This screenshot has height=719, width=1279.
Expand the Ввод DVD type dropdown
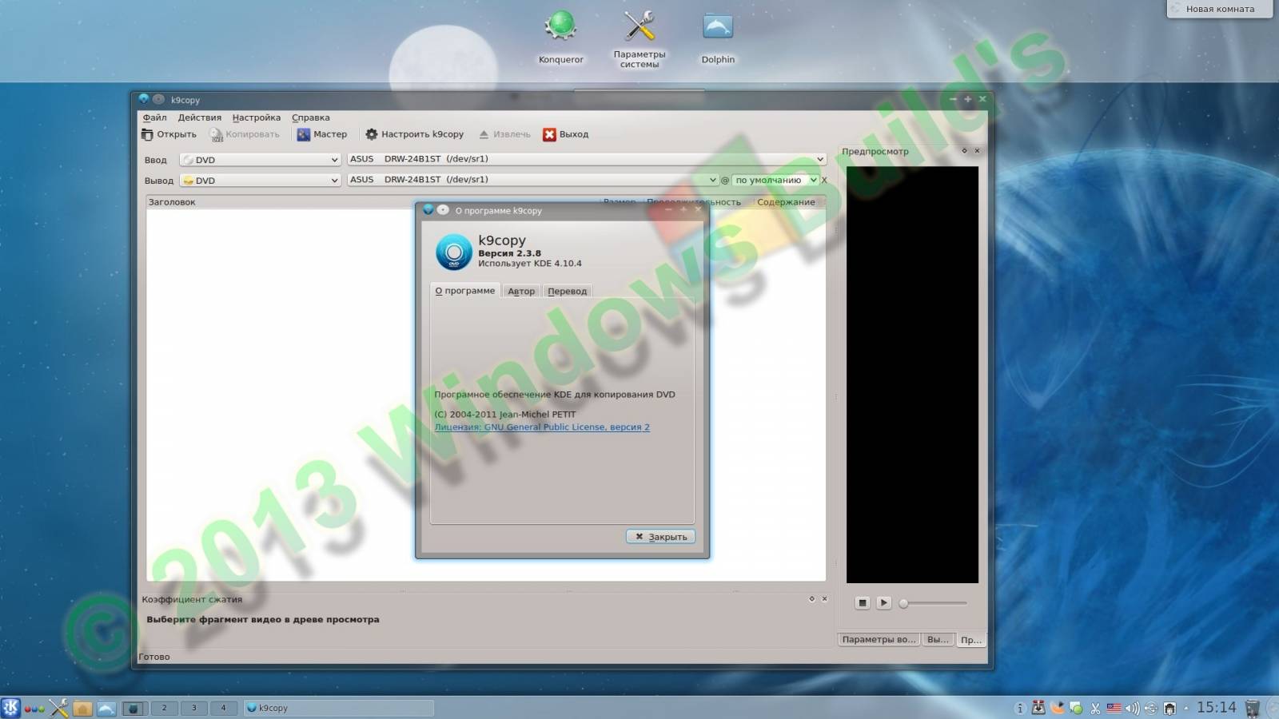pos(261,160)
